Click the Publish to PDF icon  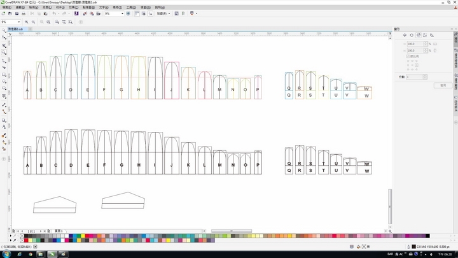point(99,13)
